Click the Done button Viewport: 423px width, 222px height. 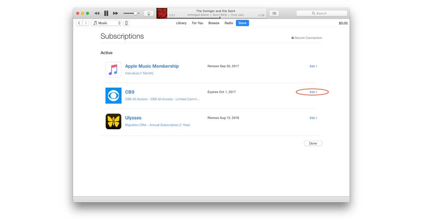313,143
